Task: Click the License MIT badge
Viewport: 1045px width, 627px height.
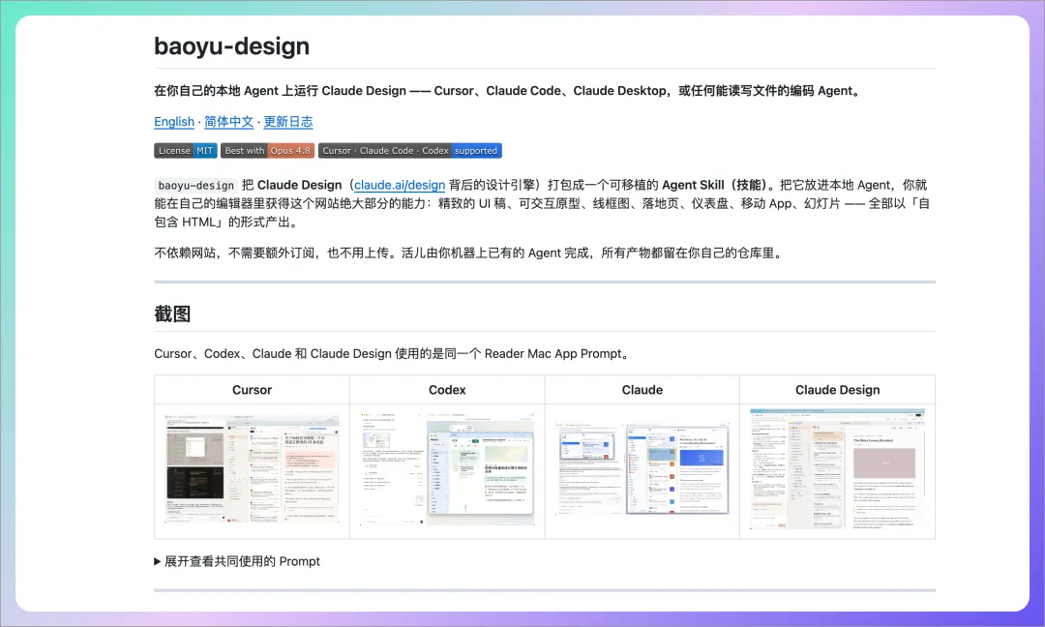Action: [x=185, y=151]
